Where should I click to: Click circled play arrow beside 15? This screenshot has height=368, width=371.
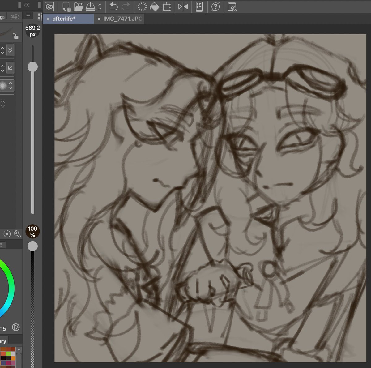pos(16,327)
